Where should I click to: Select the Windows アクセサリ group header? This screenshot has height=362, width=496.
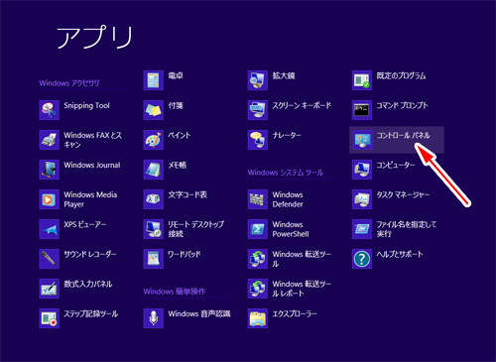69,83
